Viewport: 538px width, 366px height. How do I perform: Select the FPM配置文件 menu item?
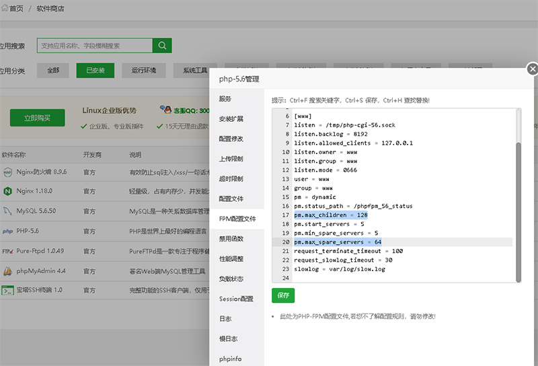237,219
